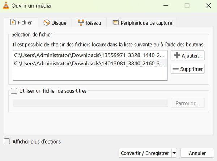This screenshot has height=161, width=217.
Task: Click the VLC cone icon in title bar
Action: [6, 6]
